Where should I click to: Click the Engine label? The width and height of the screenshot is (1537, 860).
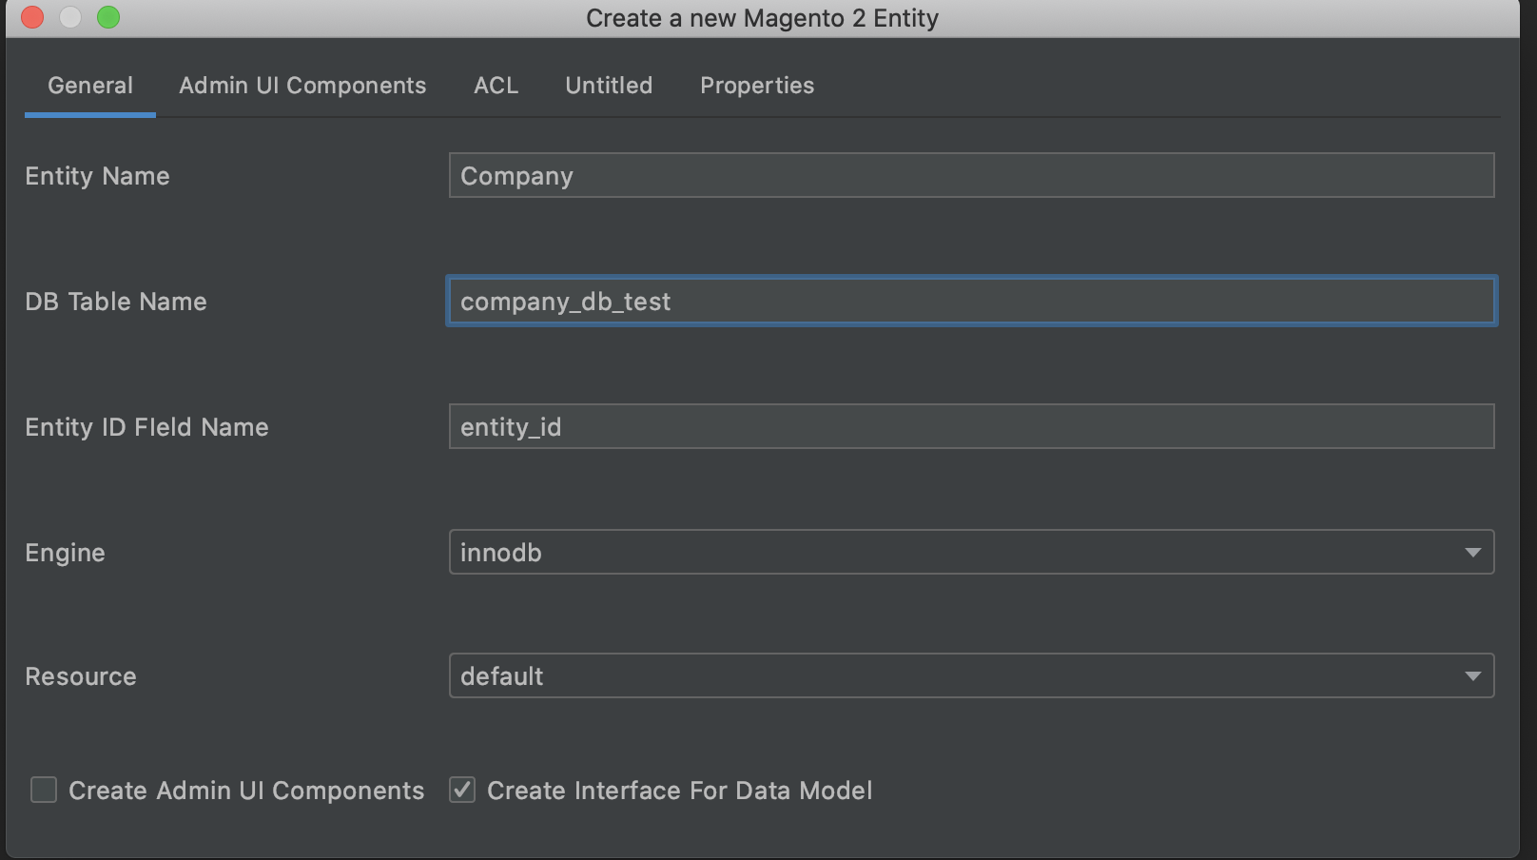65,553
